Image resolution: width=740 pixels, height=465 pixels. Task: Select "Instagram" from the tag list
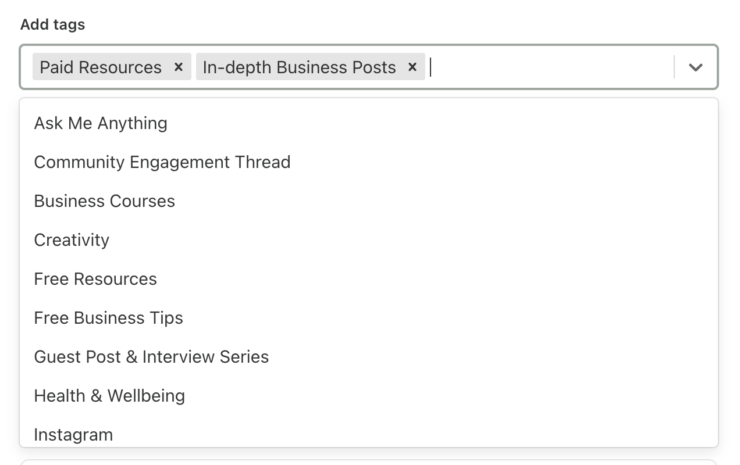[73, 434]
